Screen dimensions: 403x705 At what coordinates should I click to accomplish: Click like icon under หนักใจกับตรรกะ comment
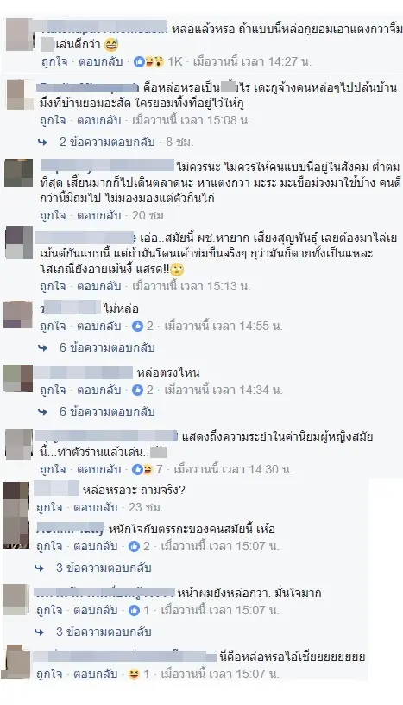point(134,546)
